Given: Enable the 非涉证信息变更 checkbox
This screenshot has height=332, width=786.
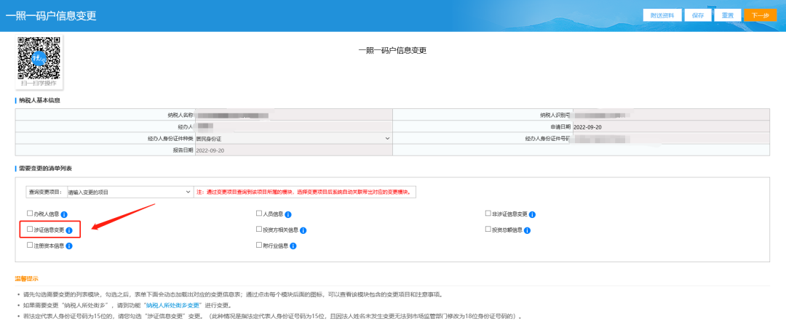Looking at the screenshot, I should [488, 214].
